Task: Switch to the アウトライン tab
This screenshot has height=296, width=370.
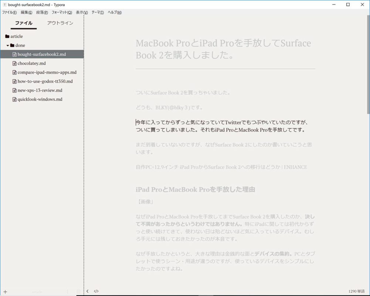Action: click(x=60, y=23)
